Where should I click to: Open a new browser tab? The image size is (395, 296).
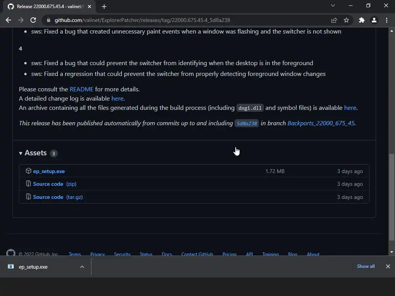click(x=104, y=7)
